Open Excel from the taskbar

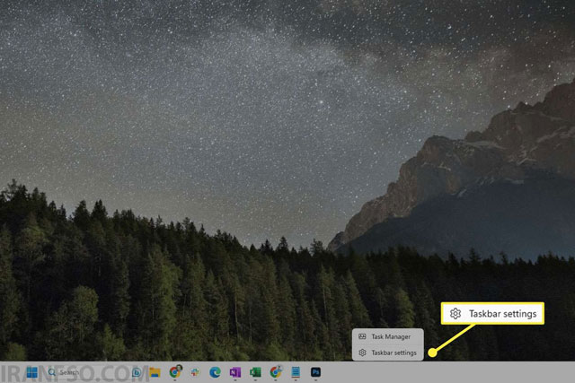[x=255, y=372]
